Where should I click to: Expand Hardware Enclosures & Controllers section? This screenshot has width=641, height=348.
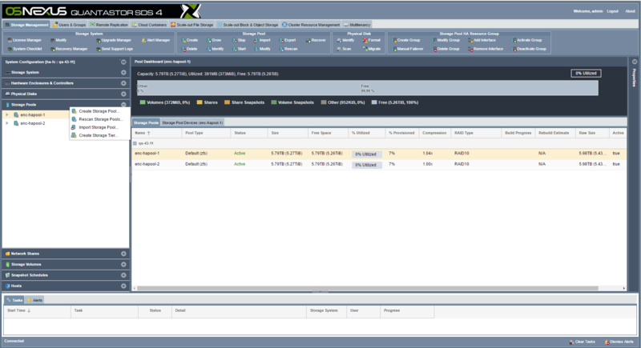coord(123,83)
